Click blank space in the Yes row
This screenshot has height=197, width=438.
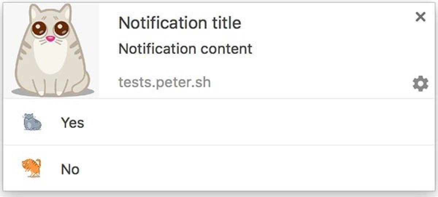(x=255, y=122)
